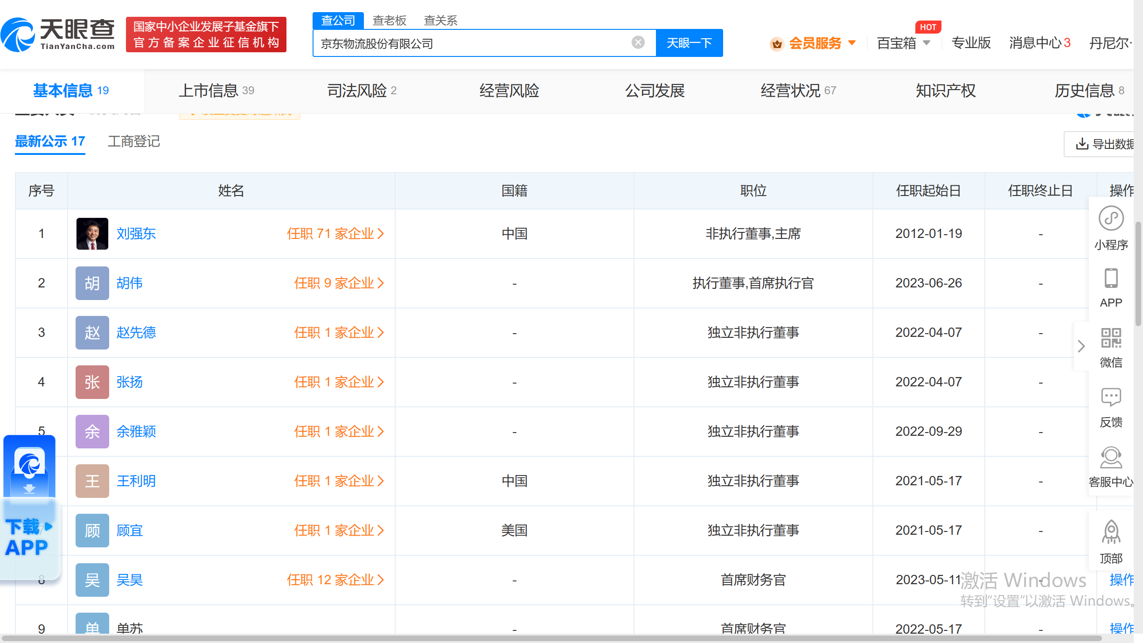Open 胡伟's profile link

(x=129, y=283)
